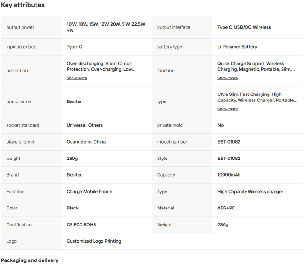This screenshot has width=304, height=267.
Task: Select the Key attributes heading
Action: [23, 5]
